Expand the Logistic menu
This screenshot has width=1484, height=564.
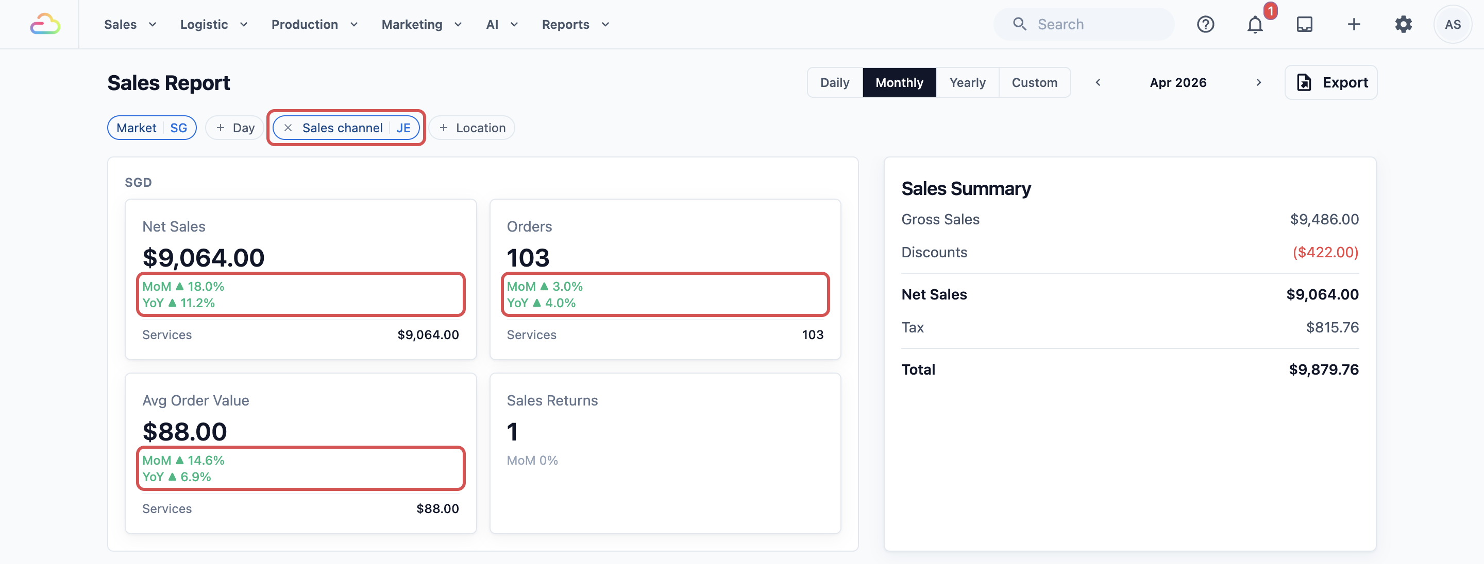click(x=214, y=24)
